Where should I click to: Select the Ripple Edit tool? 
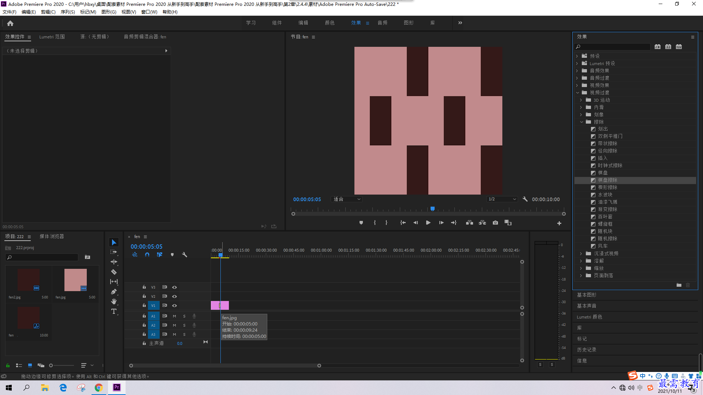114,262
